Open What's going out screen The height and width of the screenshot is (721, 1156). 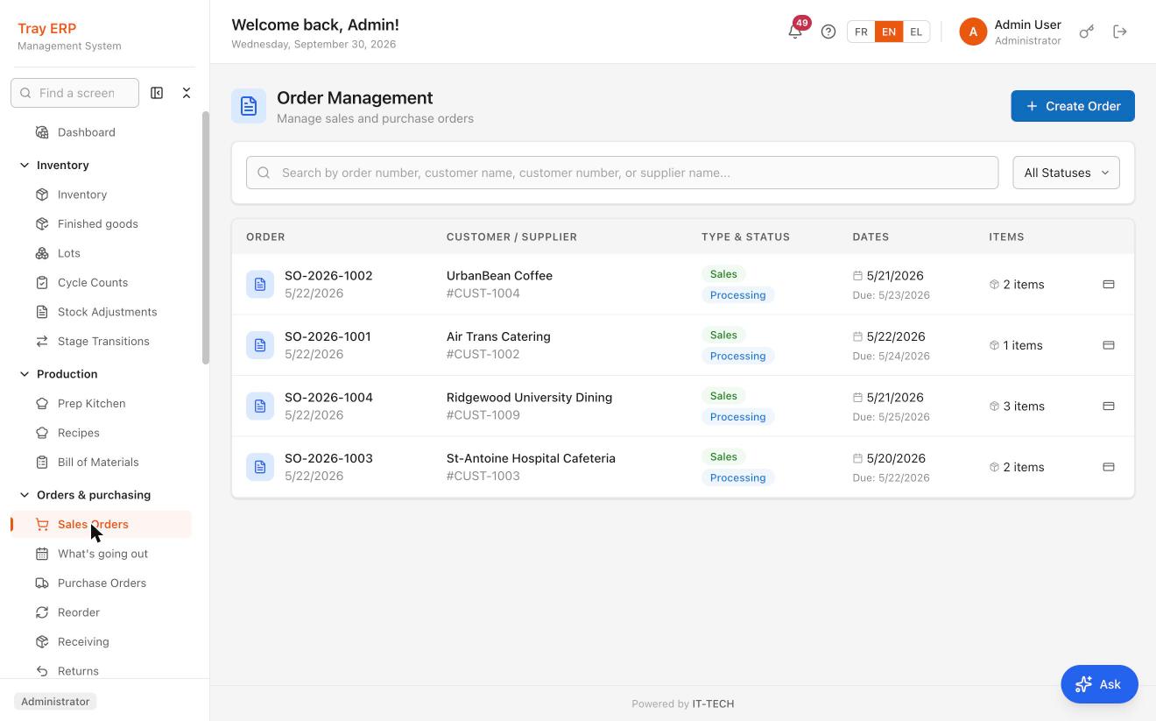(x=102, y=554)
